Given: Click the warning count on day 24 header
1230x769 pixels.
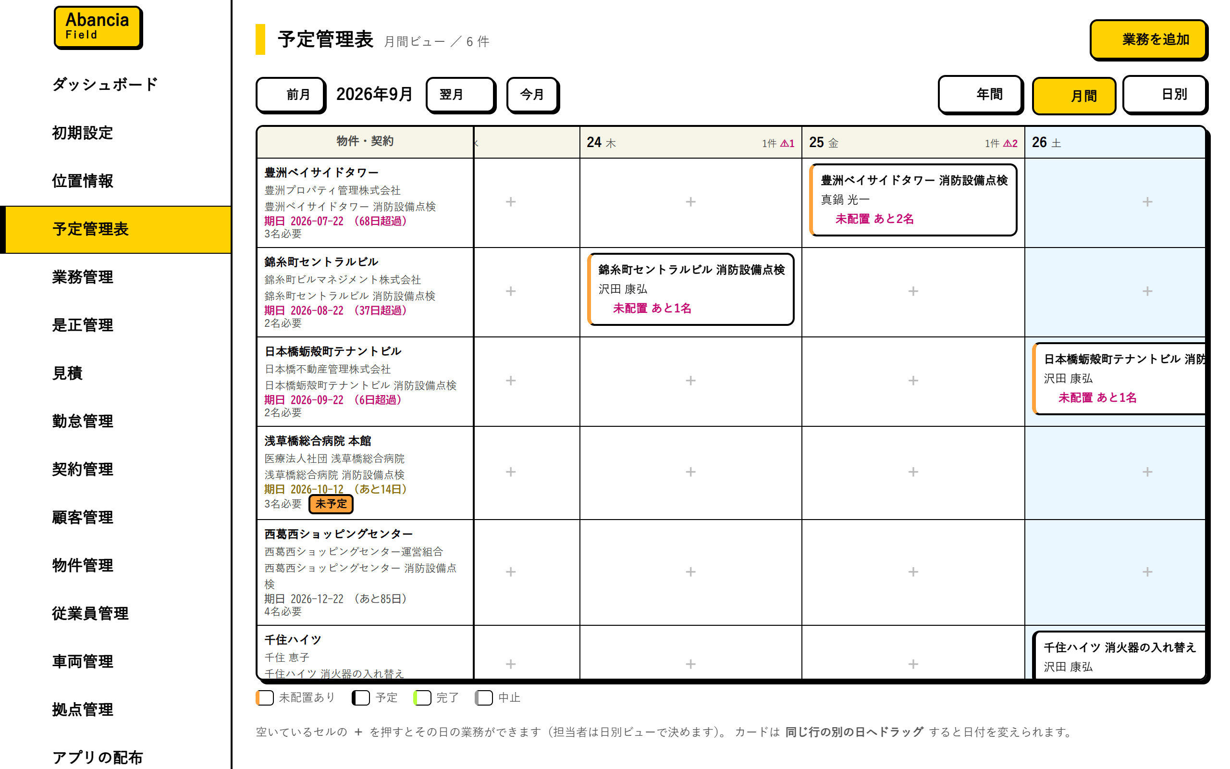Looking at the screenshot, I should pos(787,143).
